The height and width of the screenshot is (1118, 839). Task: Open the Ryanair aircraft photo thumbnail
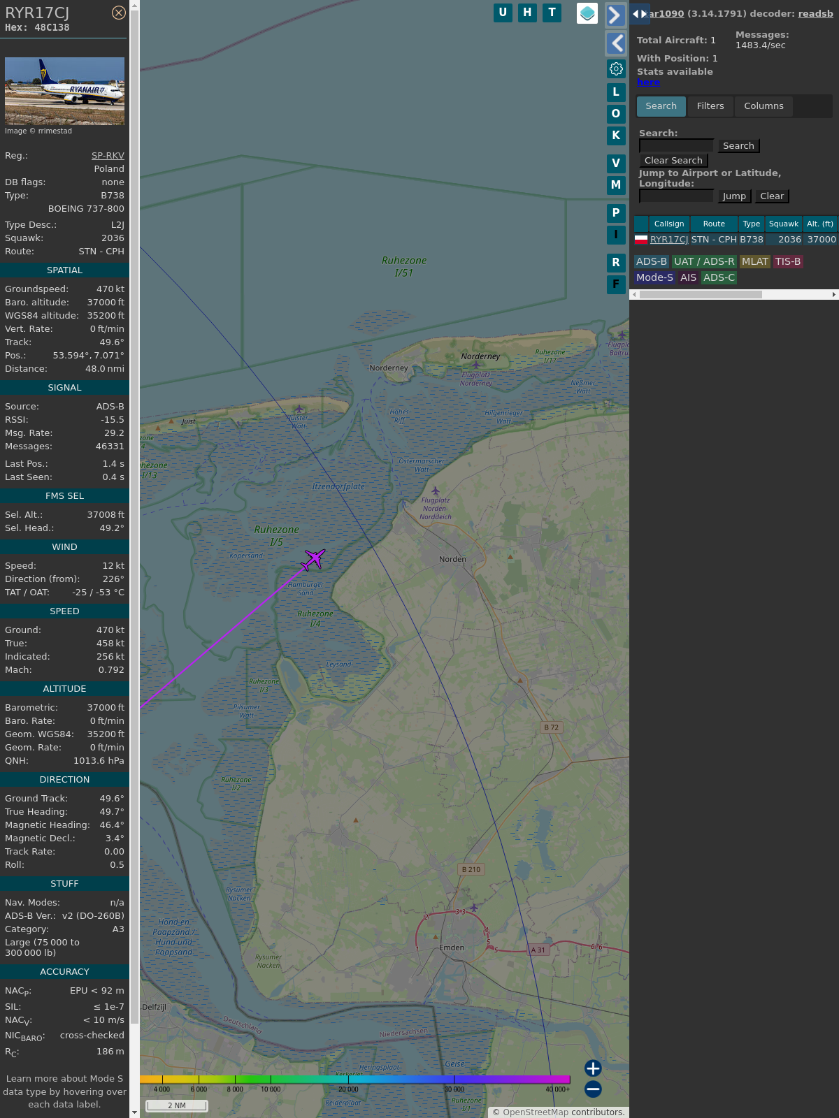click(x=64, y=91)
